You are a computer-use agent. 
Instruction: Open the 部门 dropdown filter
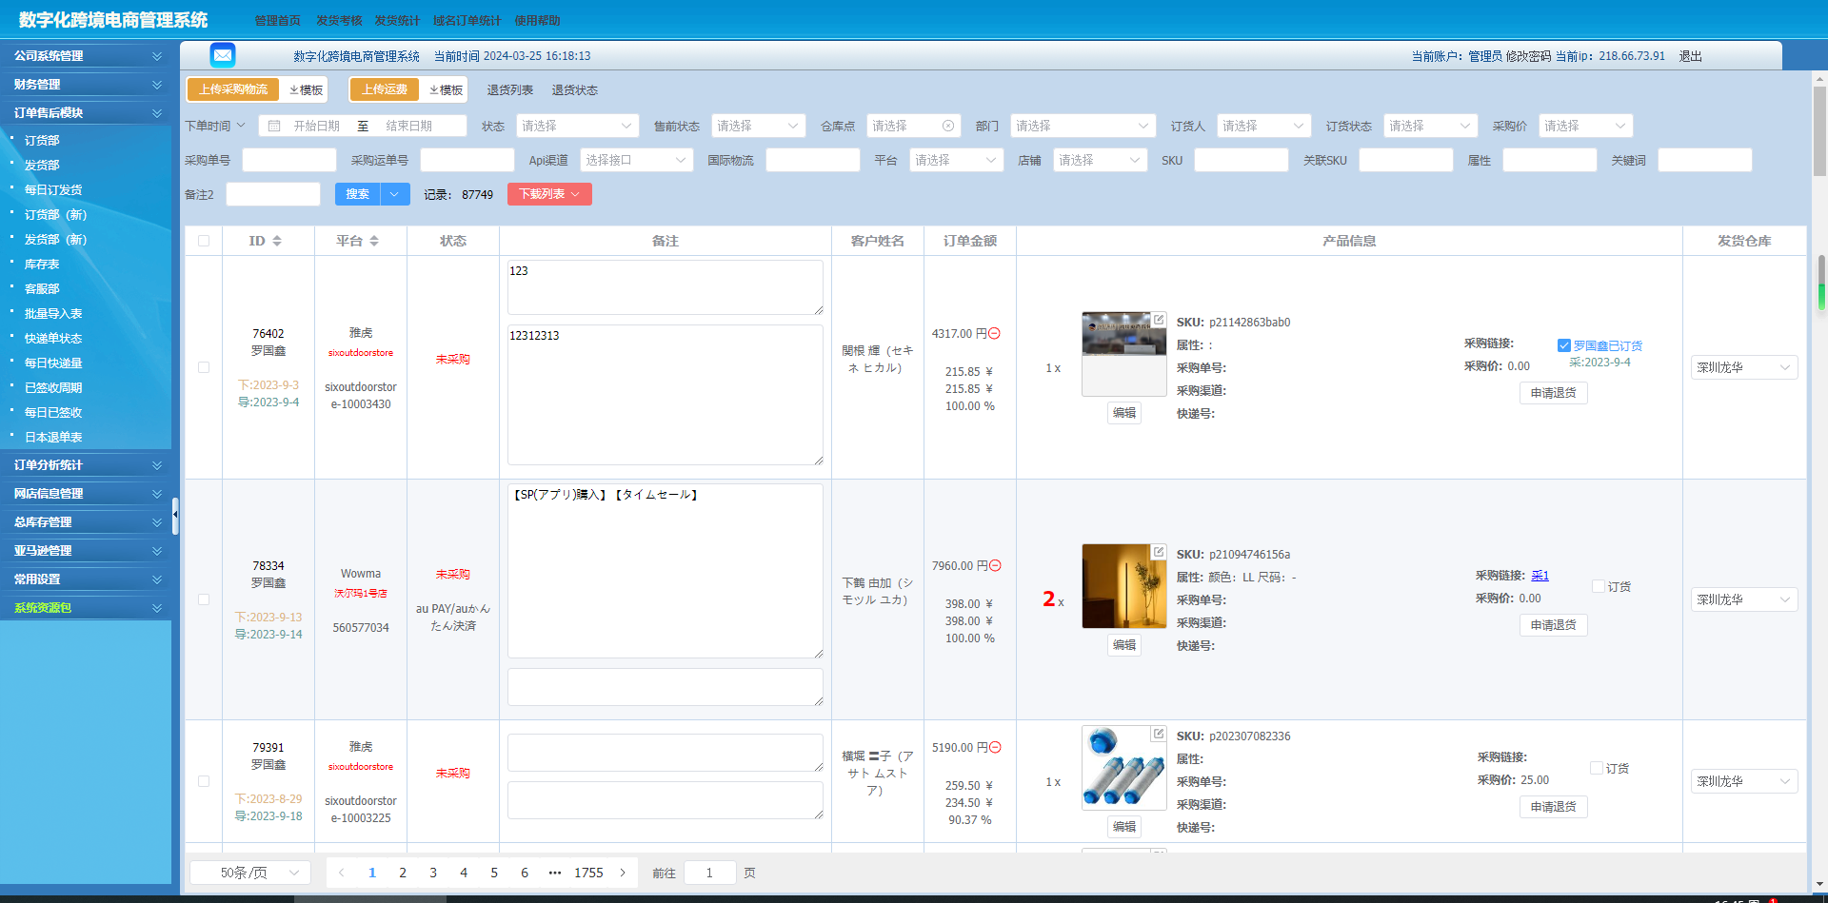[1082, 127]
